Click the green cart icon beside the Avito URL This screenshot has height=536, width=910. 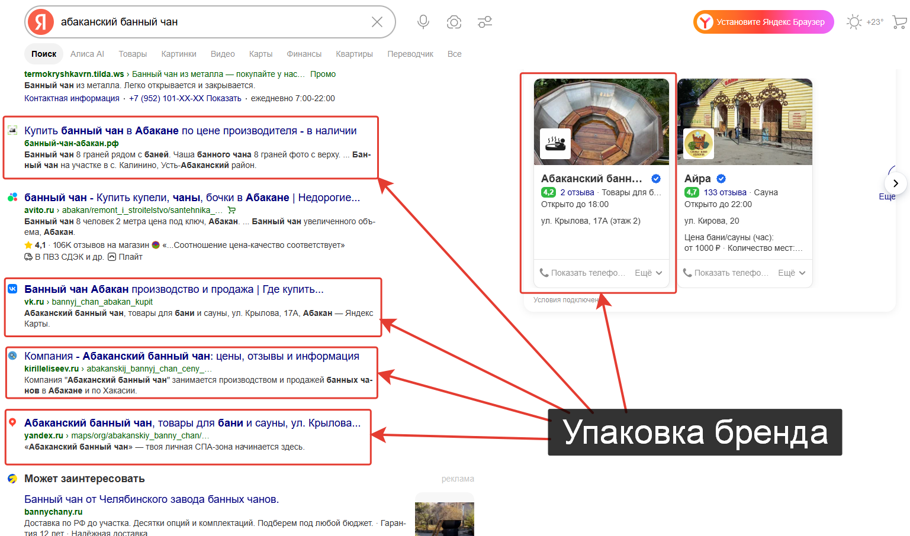tap(231, 210)
